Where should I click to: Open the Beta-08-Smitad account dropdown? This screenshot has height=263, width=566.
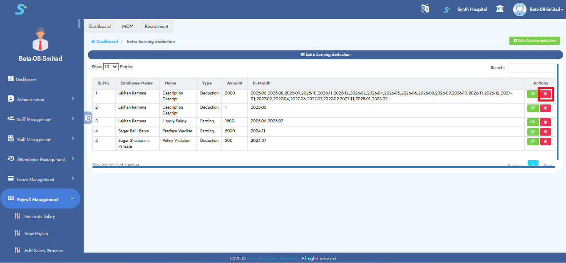(546, 9)
